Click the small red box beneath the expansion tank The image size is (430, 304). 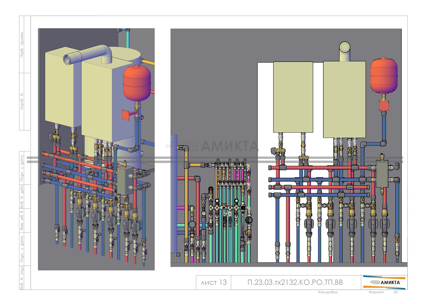[384, 106]
